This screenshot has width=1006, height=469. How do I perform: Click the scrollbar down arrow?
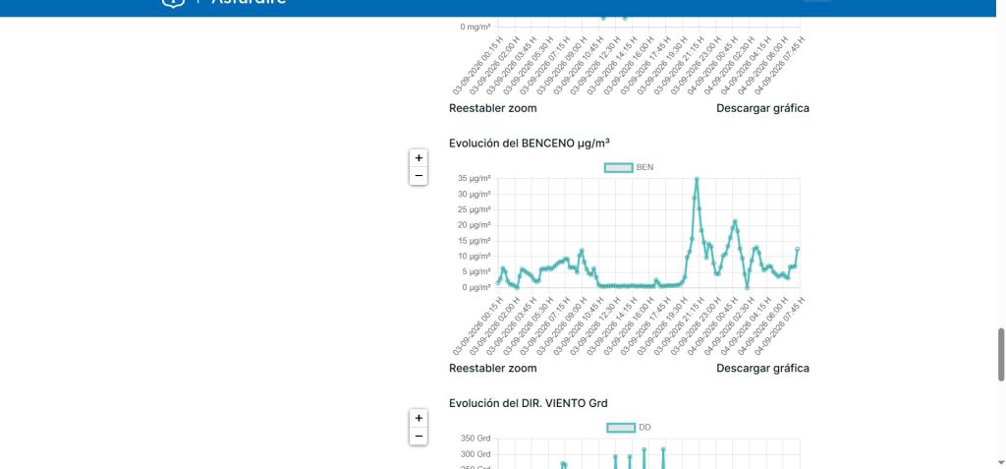point(1001,462)
